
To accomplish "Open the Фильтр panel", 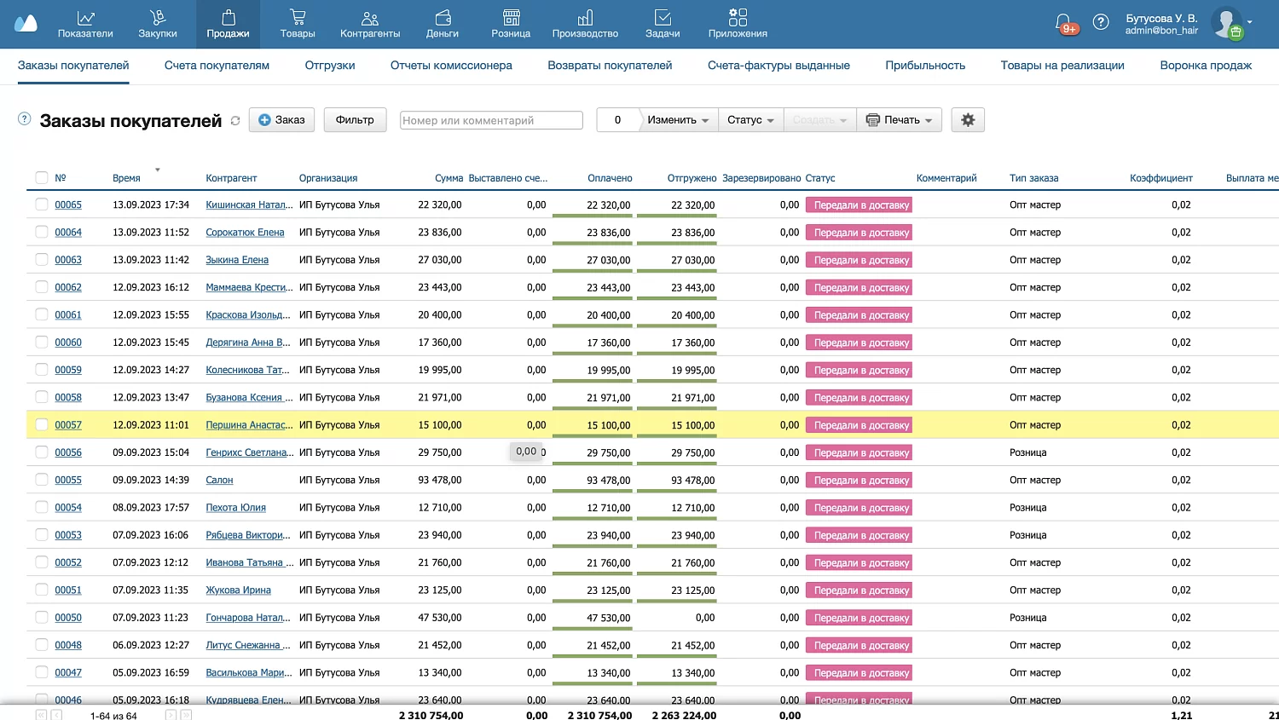I will point(355,120).
